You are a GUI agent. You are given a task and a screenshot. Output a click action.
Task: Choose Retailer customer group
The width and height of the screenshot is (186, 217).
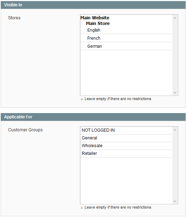[x=126, y=153]
